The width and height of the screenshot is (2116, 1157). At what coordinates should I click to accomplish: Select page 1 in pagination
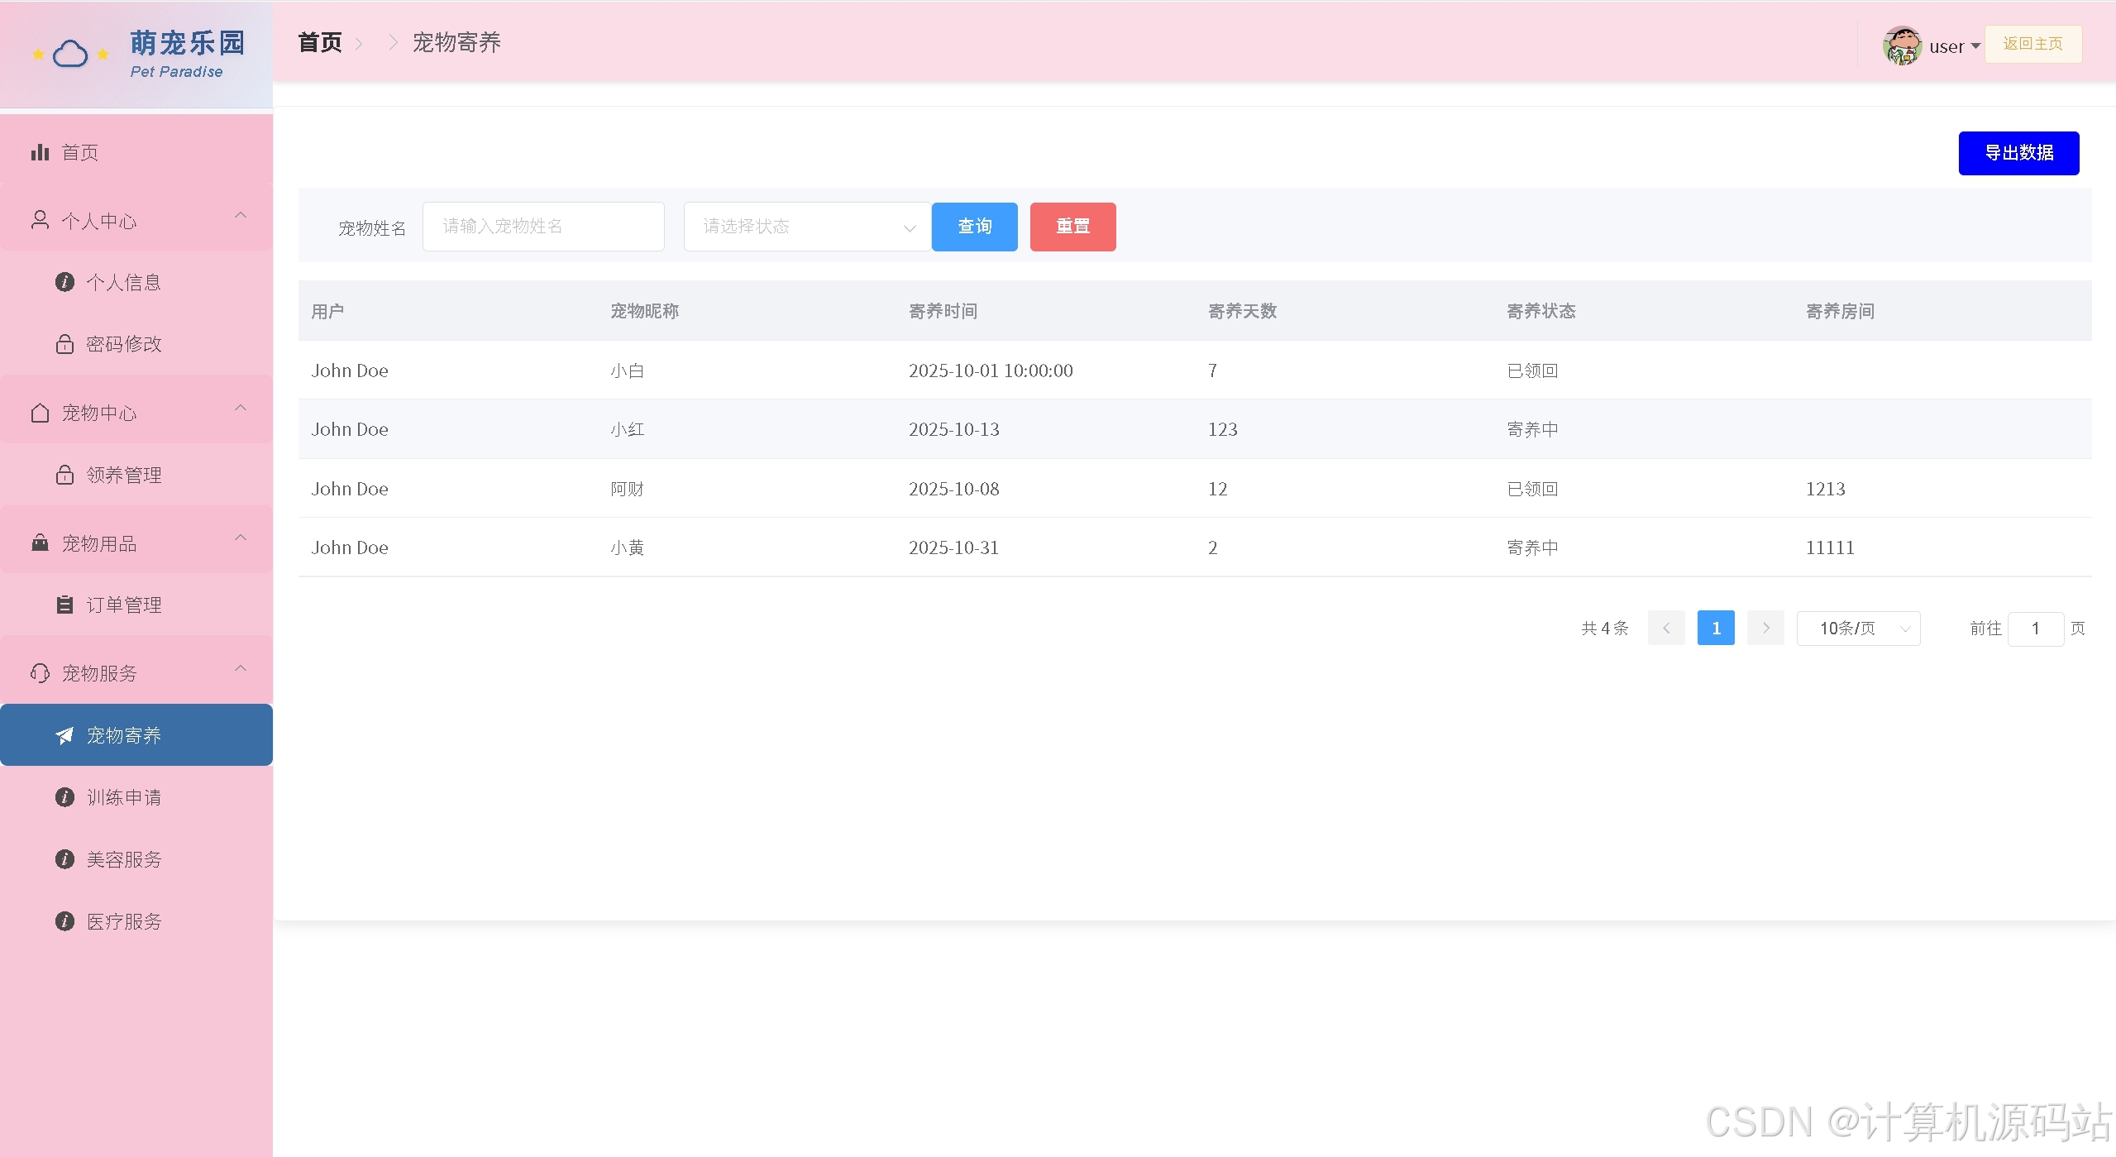click(x=1716, y=628)
